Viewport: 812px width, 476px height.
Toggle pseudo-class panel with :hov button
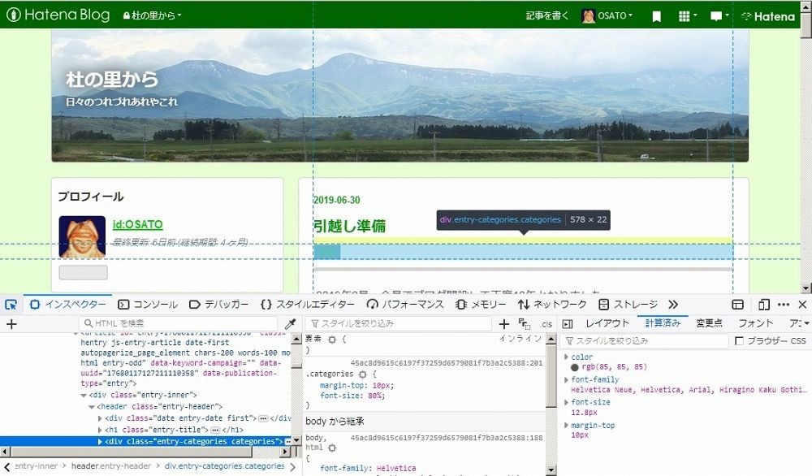click(x=523, y=323)
